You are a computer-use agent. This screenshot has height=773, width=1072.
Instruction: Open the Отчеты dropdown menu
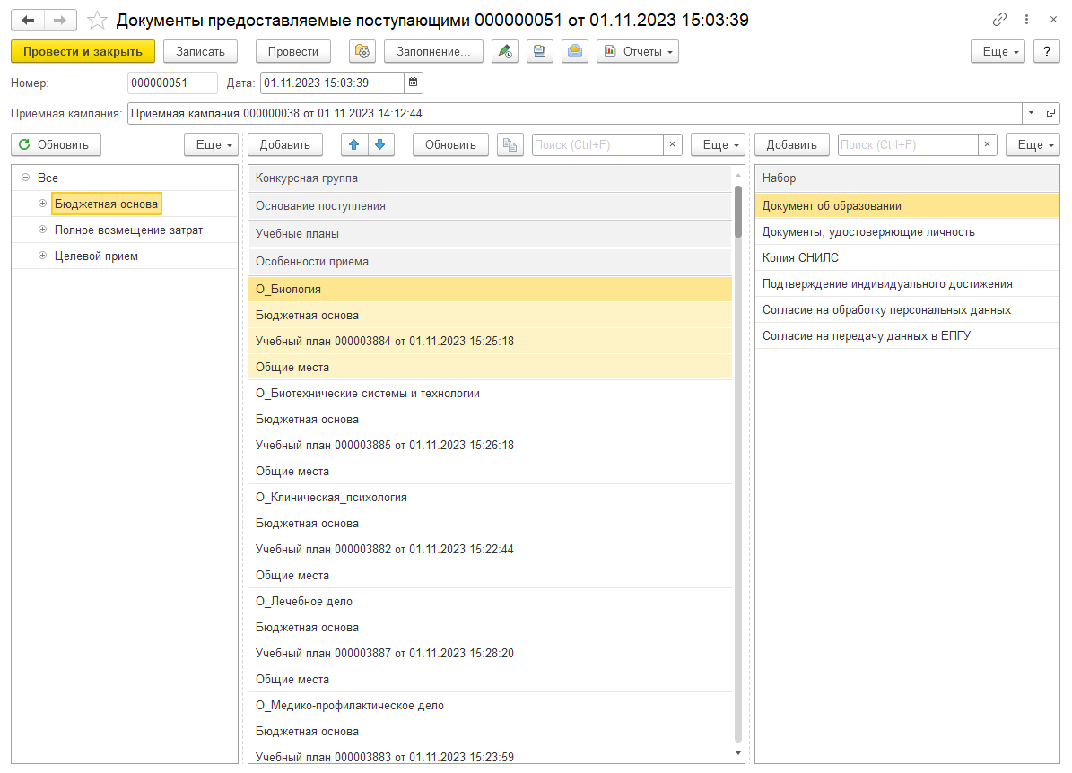[x=638, y=51]
